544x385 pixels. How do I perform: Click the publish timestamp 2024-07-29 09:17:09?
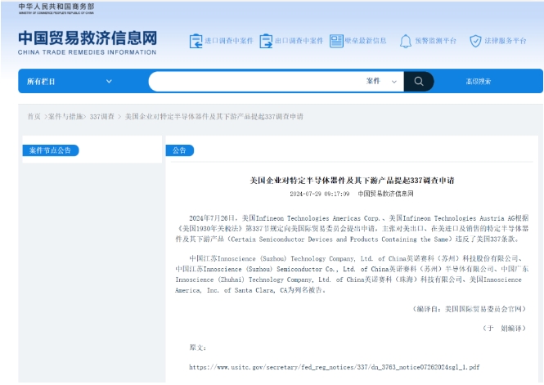click(320, 194)
